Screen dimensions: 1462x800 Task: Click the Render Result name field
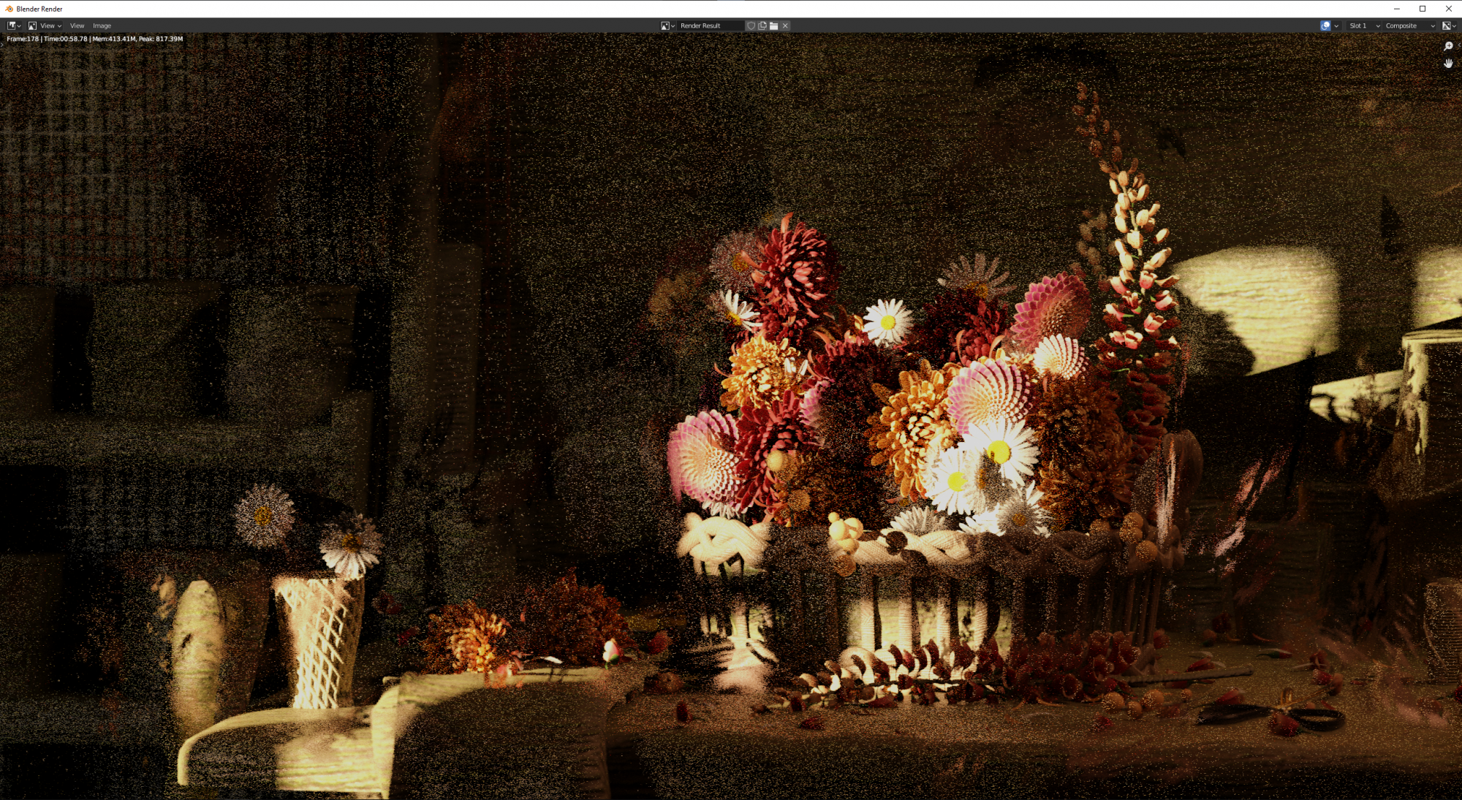coord(709,26)
